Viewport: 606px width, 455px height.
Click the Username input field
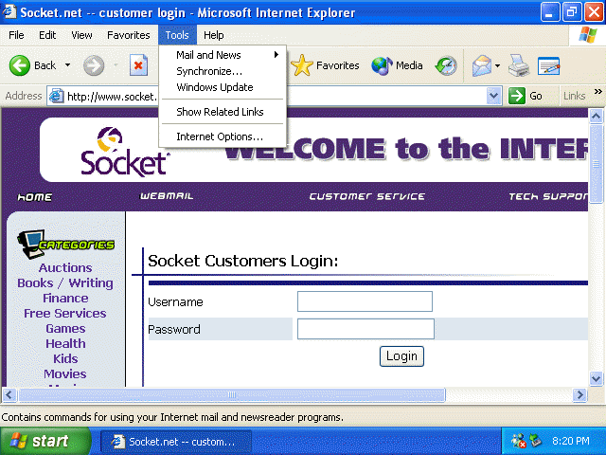click(365, 301)
